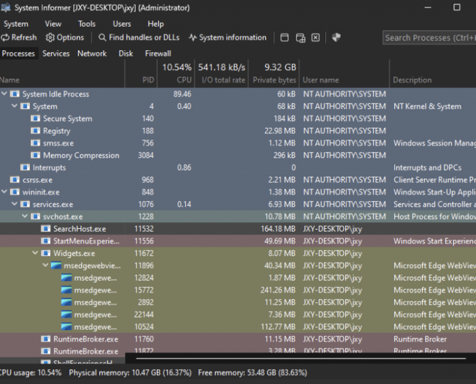Click the Edge icon of msedgewebview PID 11896
This screenshot has width=476, height=384.
(x=56, y=266)
